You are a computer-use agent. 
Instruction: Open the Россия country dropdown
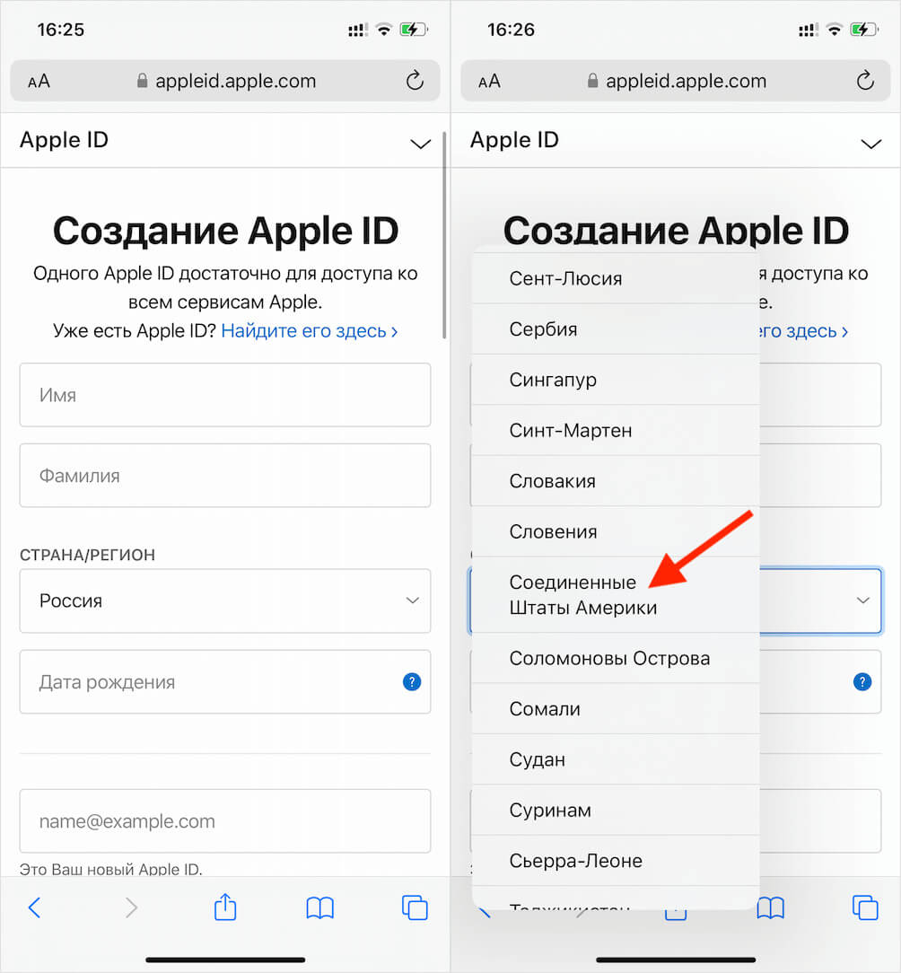[x=225, y=600]
